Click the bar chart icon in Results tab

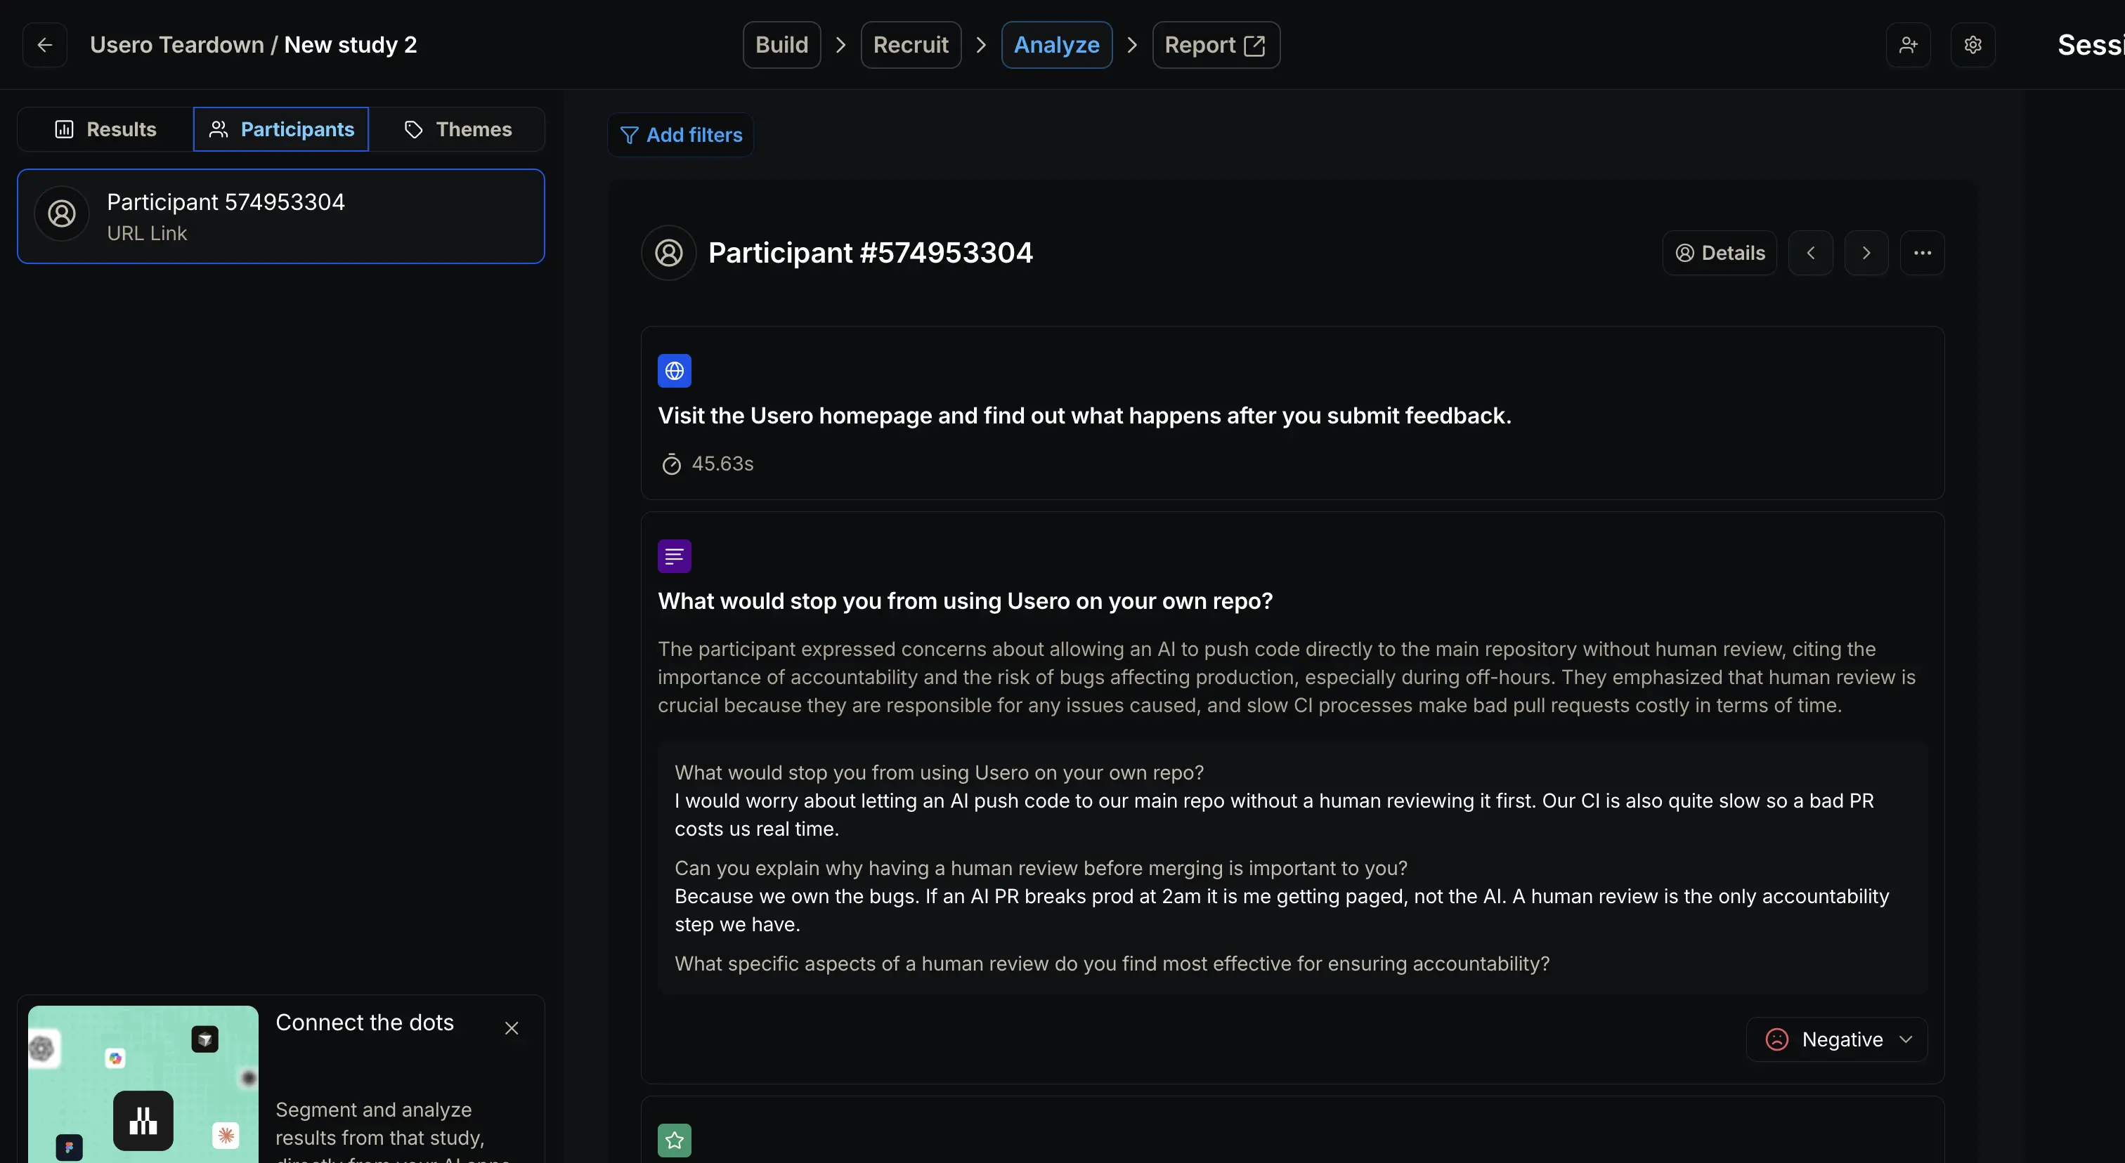pos(65,129)
